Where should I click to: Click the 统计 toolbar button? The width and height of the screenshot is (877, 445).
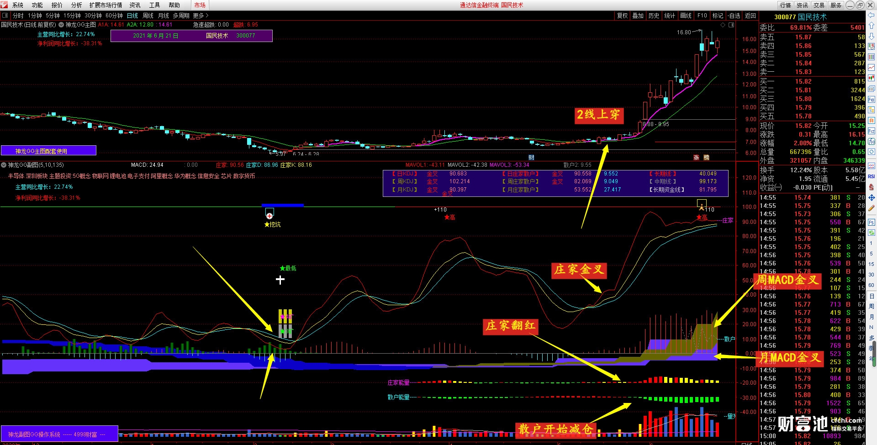(x=670, y=16)
